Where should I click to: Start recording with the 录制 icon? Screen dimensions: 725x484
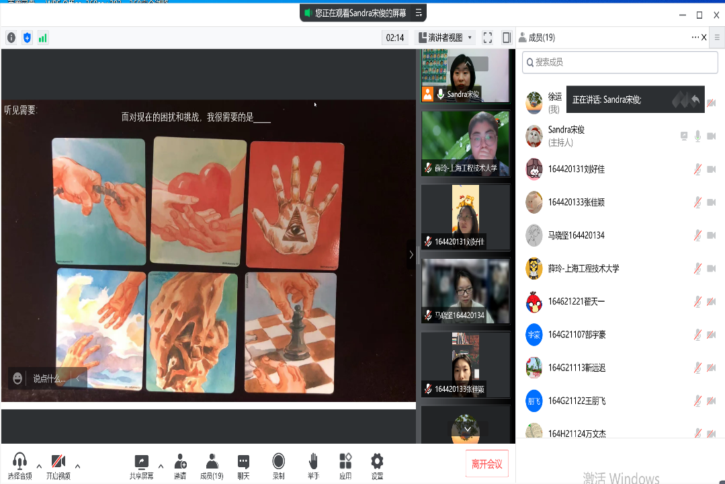point(278,461)
